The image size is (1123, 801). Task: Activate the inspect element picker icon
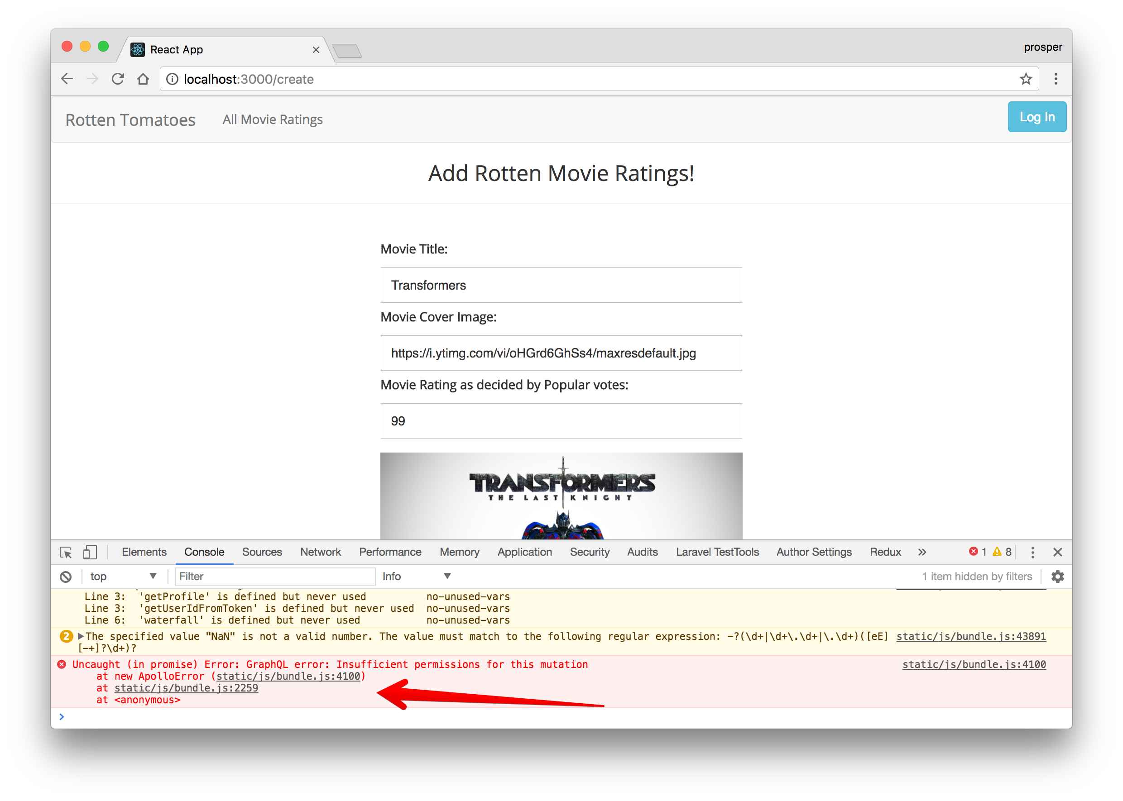pos(66,552)
